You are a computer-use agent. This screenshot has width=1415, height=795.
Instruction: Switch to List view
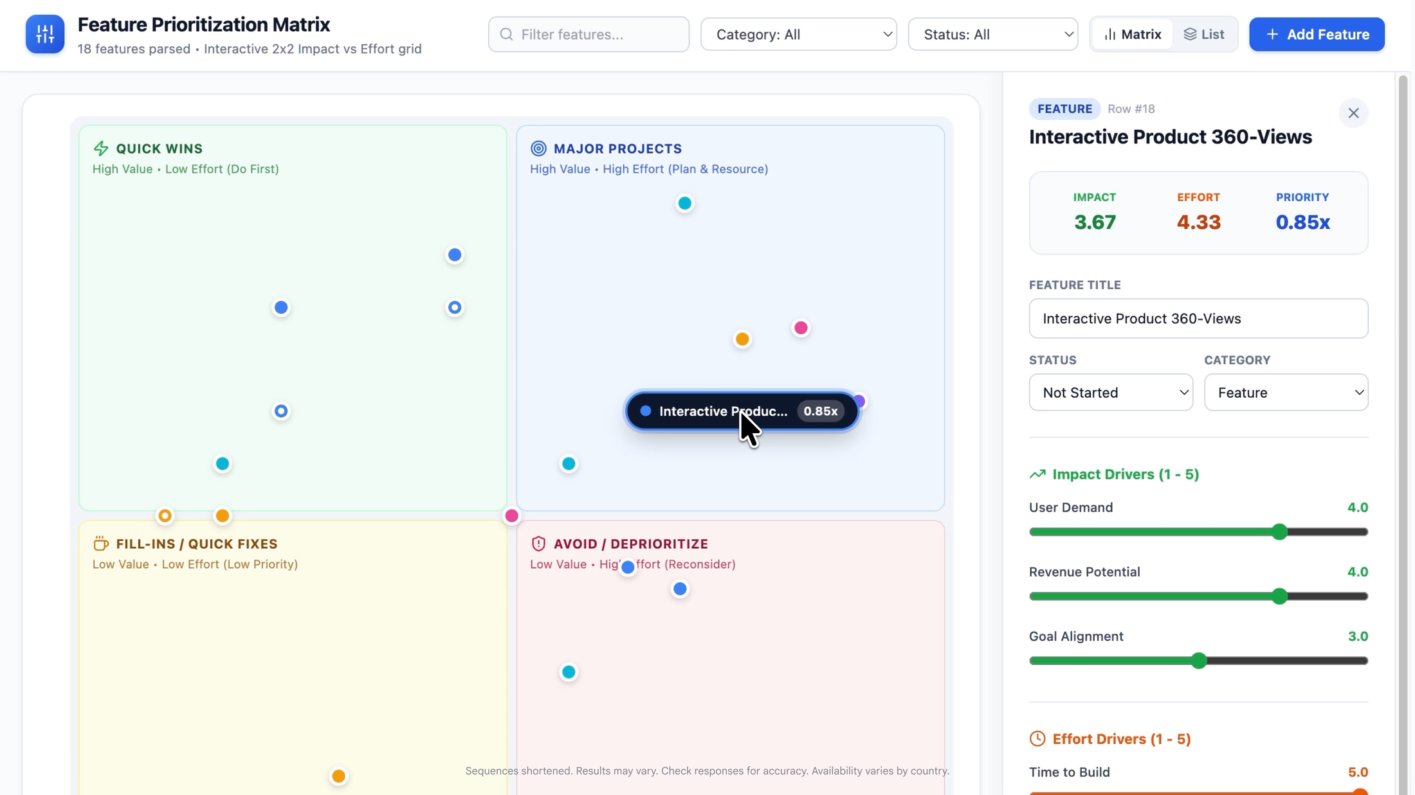click(x=1204, y=34)
